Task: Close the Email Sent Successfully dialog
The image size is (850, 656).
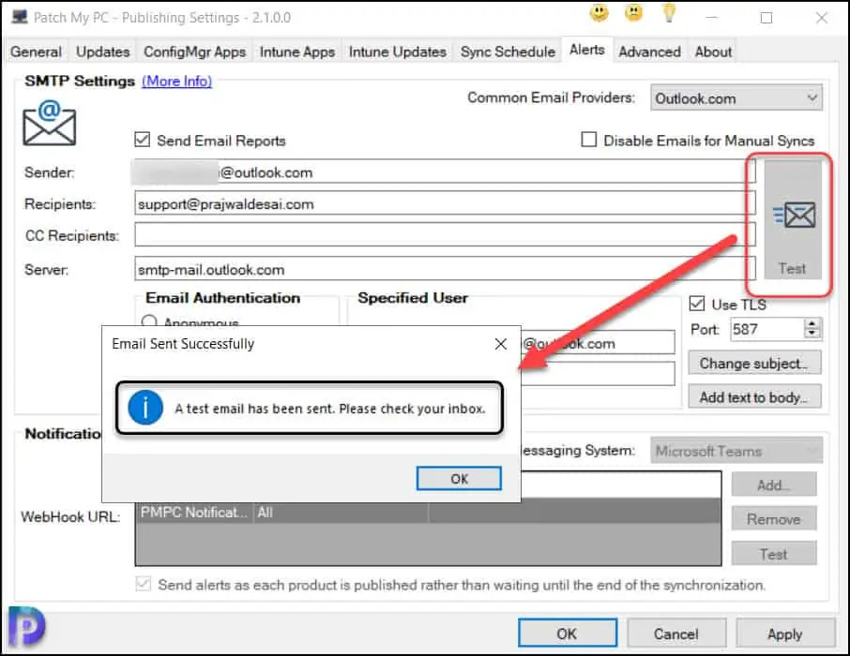Action: 500,344
